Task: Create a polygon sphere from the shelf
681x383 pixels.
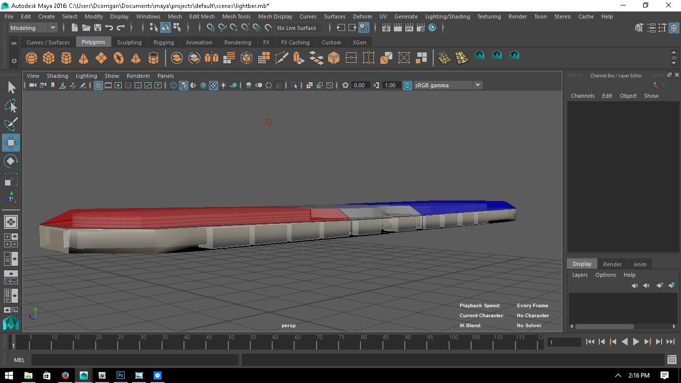Action: point(31,58)
